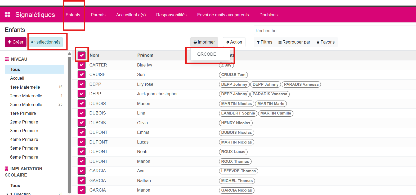
Task: Click the NIVEAU section icon in sidebar
Action: pos(7,59)
